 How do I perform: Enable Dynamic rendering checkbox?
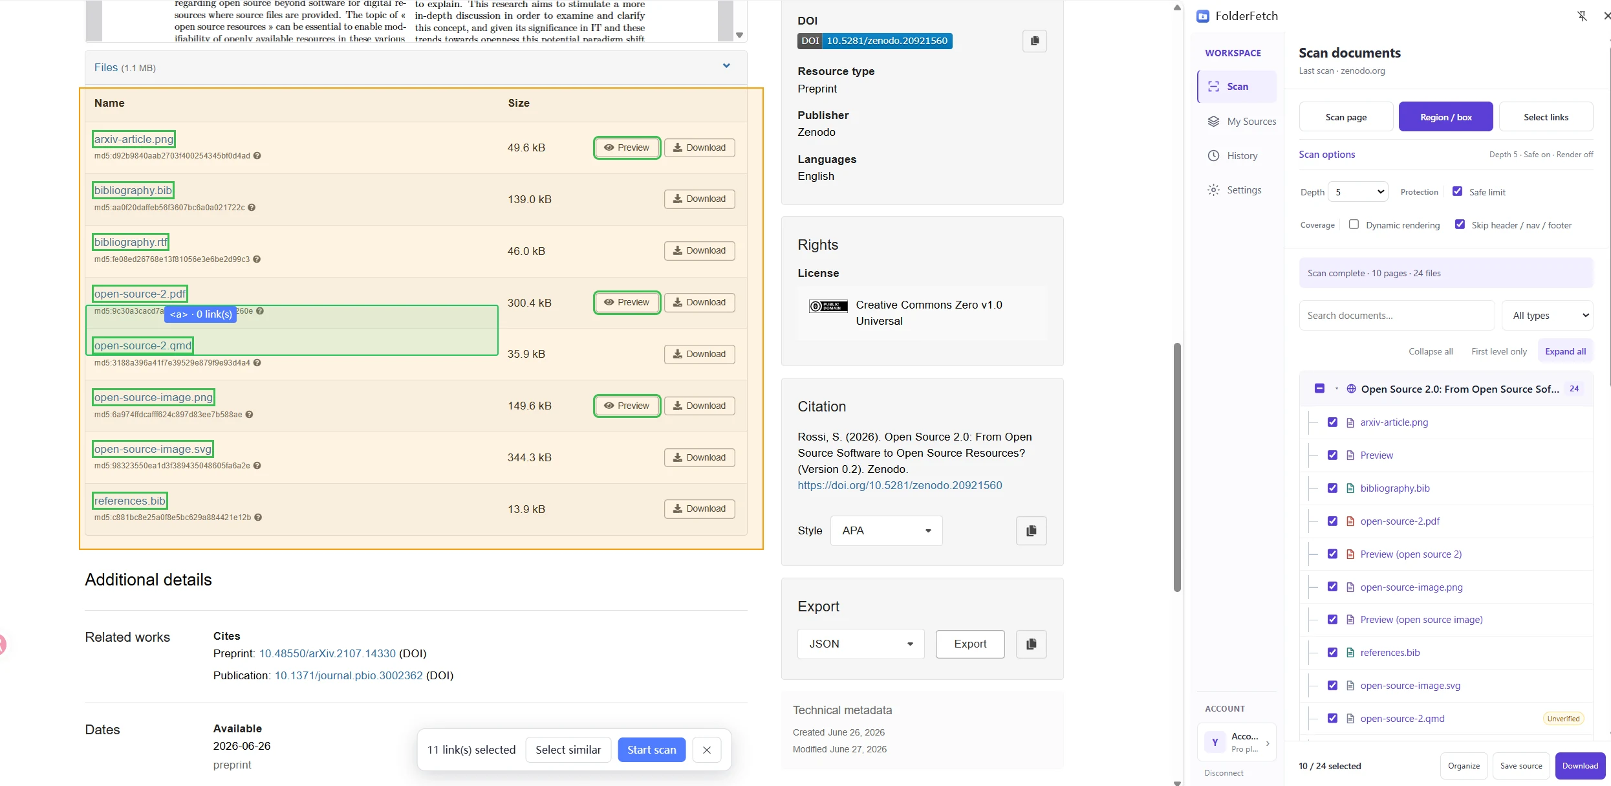[1354, 224]
